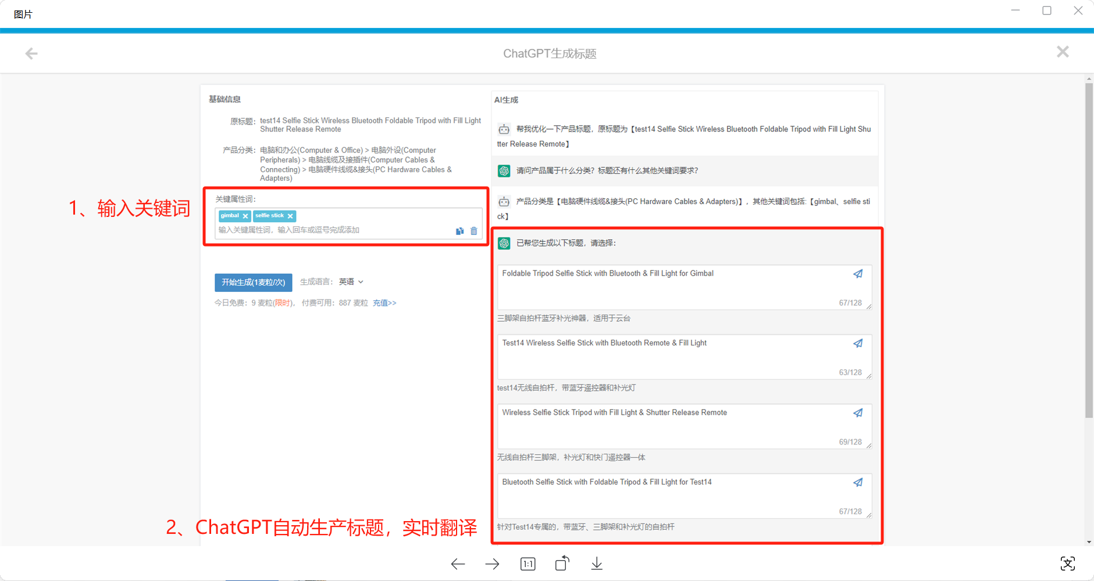Activate text recognition icon at bottom right
Image resolution: width=1094 pixels, height=581 pixels.
[x=1067, y=564]
